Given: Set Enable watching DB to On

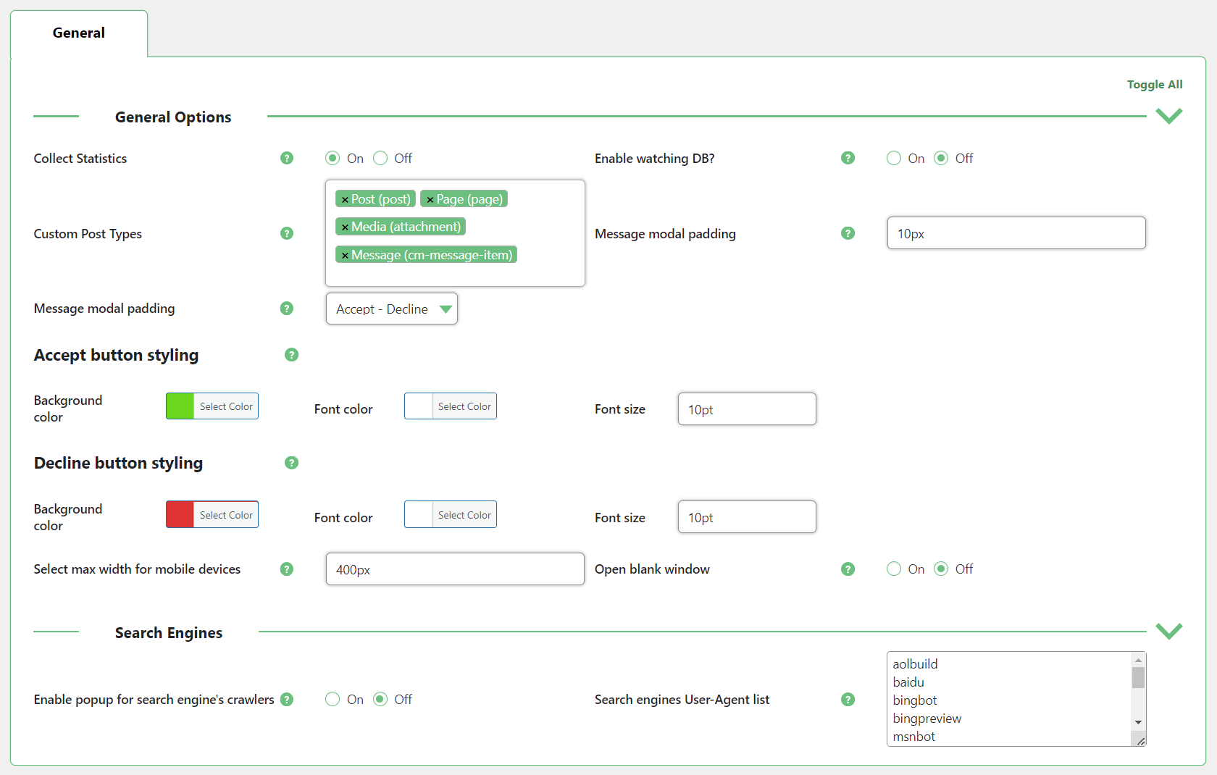Looking at the screenshot, I should (x=894, y=158).
